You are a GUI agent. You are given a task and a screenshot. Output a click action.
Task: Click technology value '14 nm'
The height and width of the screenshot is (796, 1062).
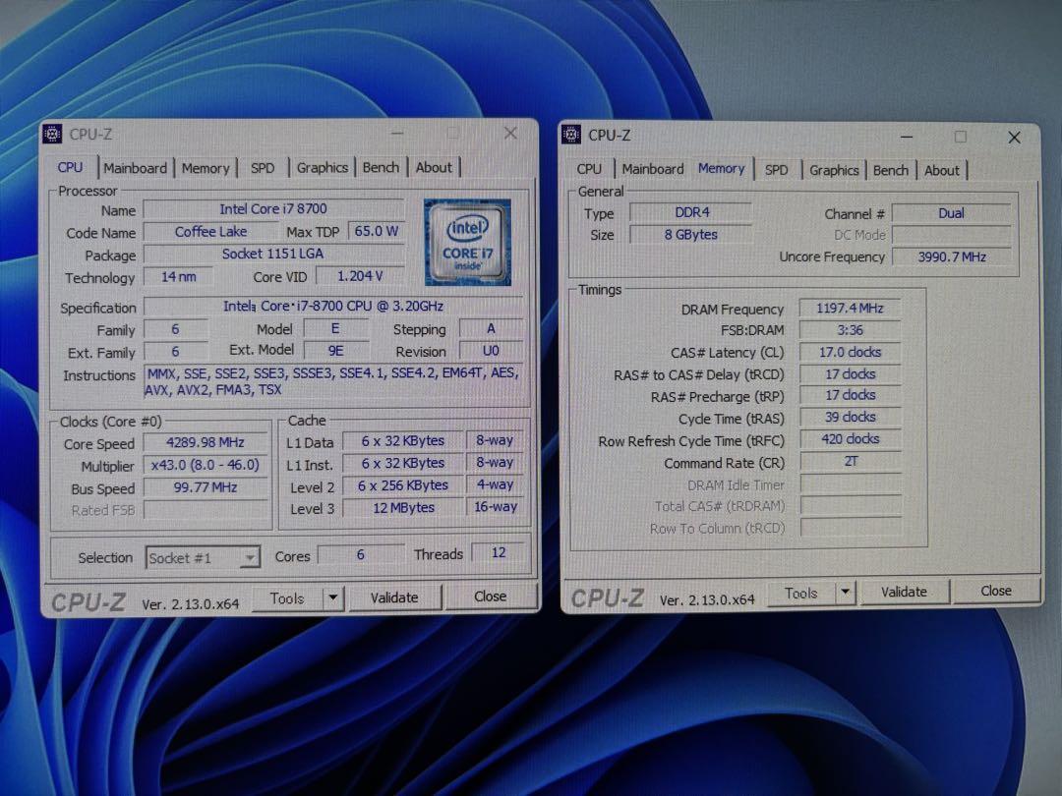pyautogui.click(x=178, y=276)
